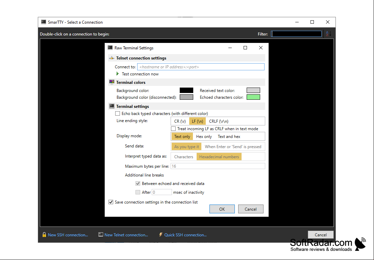The image size is (374, 260).
Task: Click the Maximum bytes per line field
Action: coord(218,166)
